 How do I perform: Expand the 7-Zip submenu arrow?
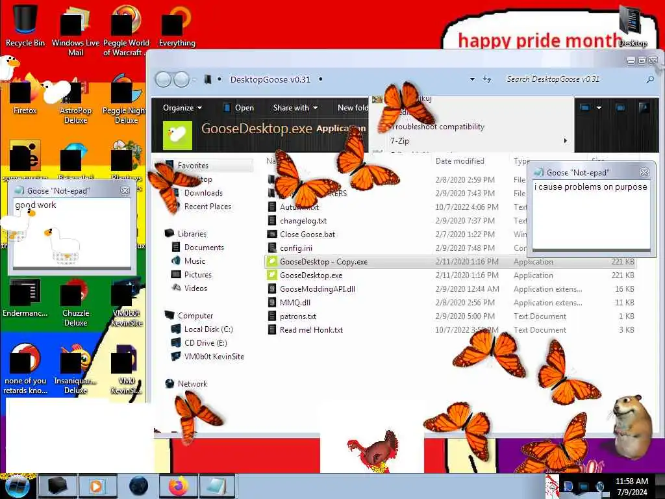[x=566, y=140]
